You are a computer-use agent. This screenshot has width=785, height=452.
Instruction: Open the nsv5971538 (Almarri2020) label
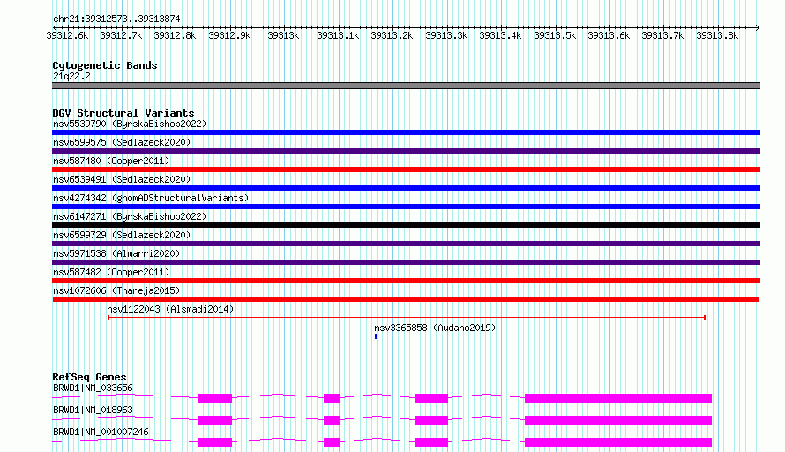pyautogui.click(x=116, y=253)
